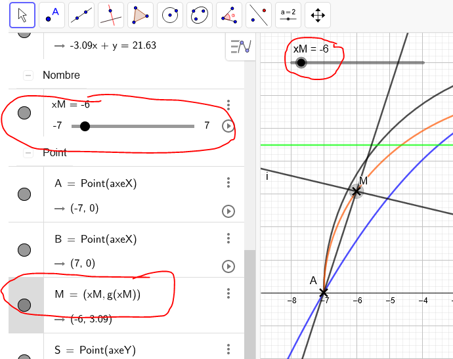Select the Angle measurement tool
Viewport: 453px width, 359px height.
pyautogui.click(x=229, y=15)
